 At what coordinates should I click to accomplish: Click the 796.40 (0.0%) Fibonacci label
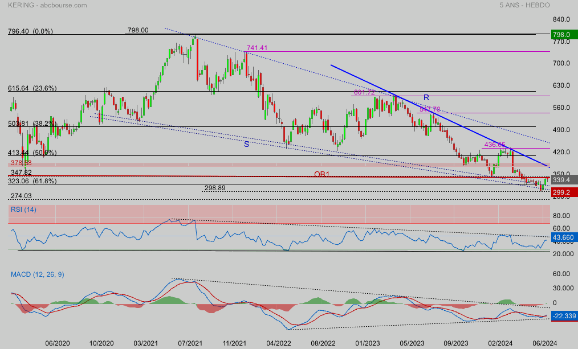[x=30, y=31]
